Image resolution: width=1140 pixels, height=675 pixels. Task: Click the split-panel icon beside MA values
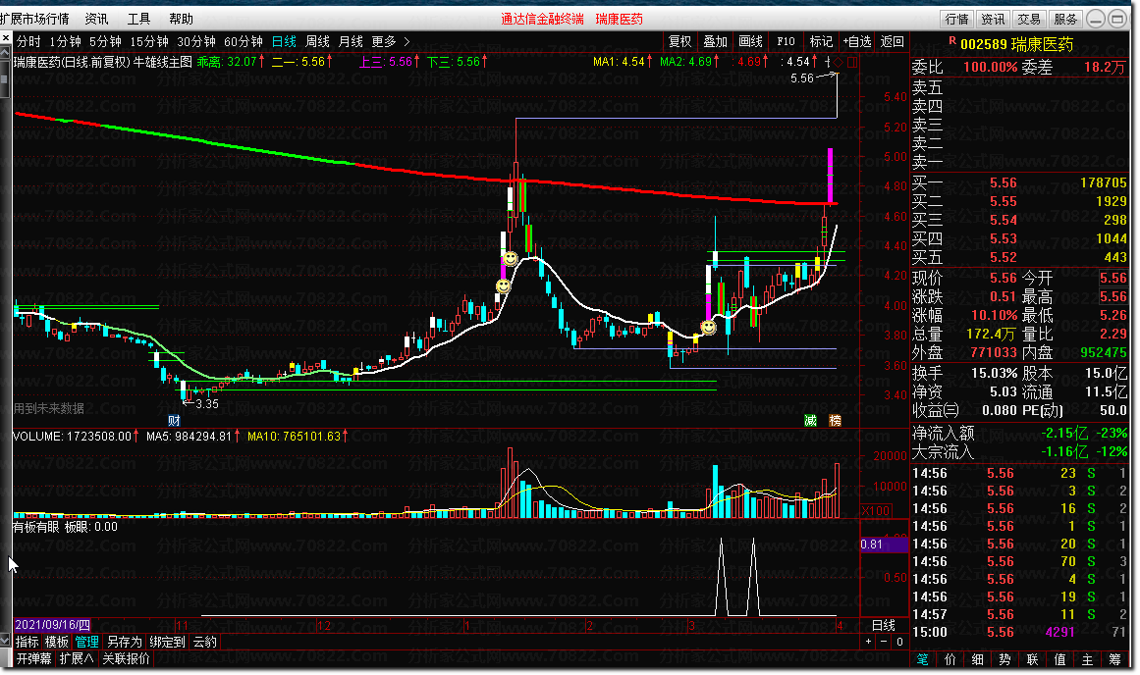coord(851,63)
